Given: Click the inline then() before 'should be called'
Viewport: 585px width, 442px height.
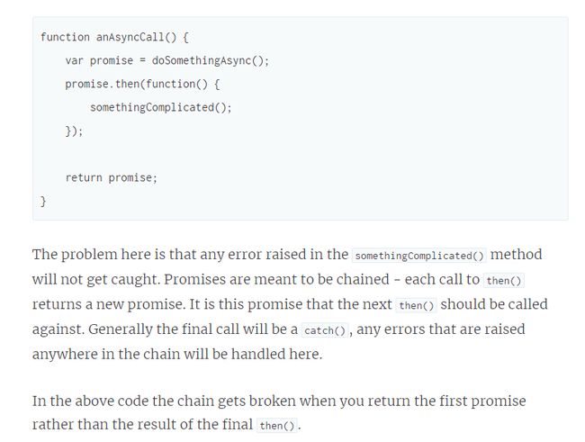Looking at the screenshot, I should tap(417, 306).
